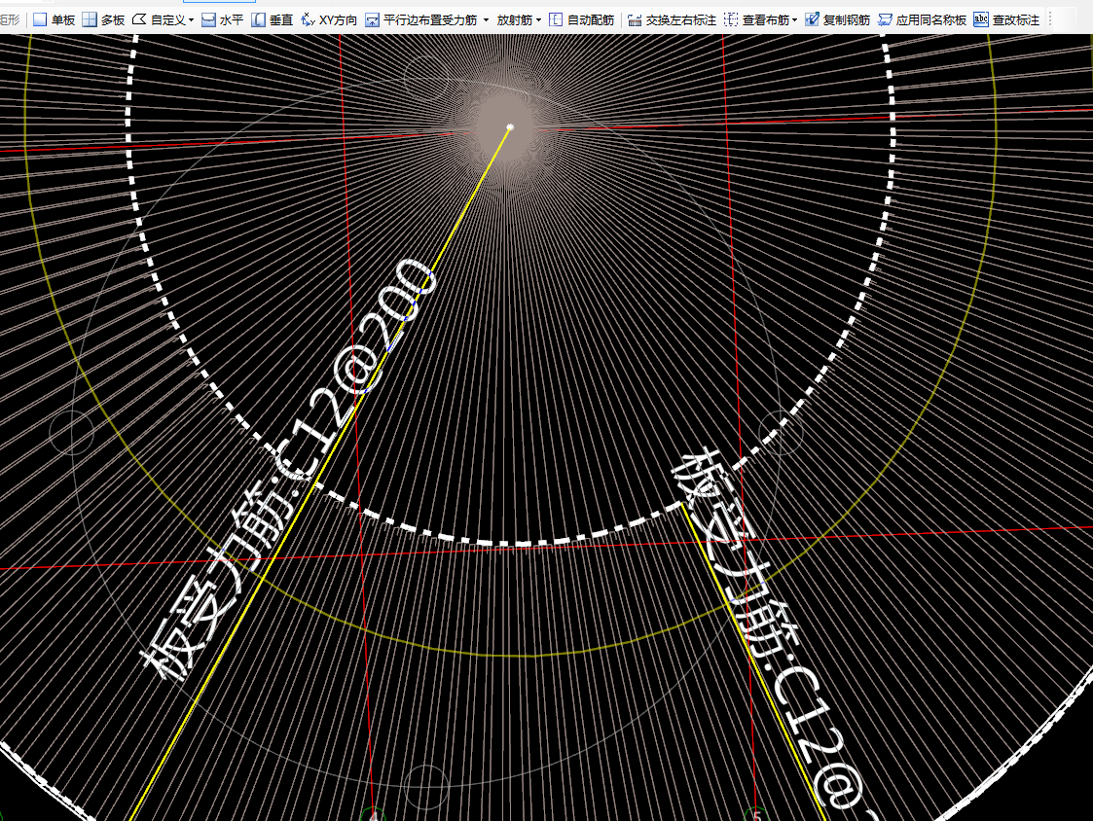Viewport: 1093px width, 821px height.
Task: Click the 放射筋 radial rebar button
Action: coord(515,20)
